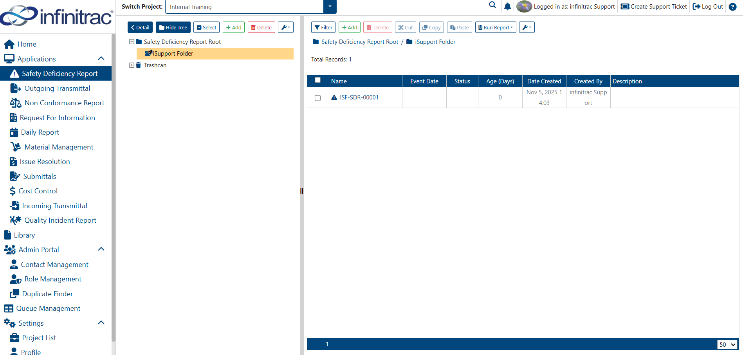
Task: Expand the Trashcan tree node
Action: 132,65
